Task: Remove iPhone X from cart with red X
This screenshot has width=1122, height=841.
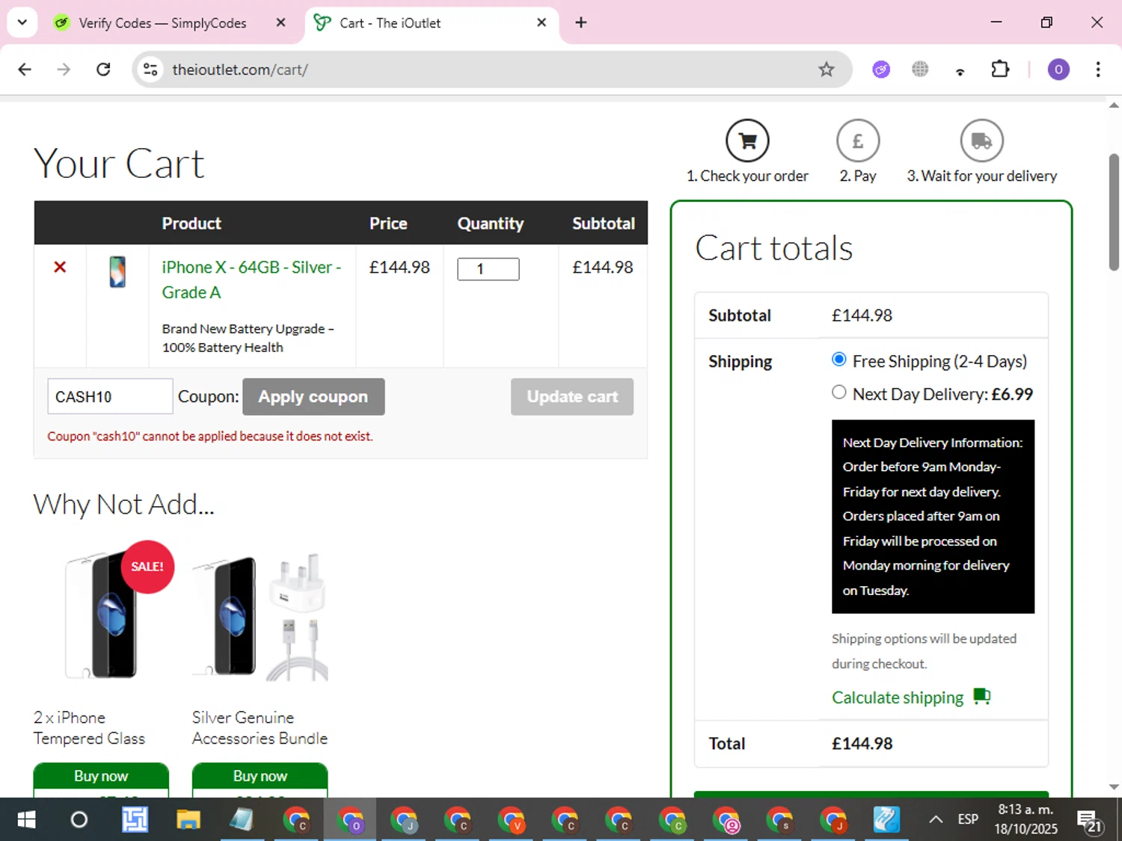Action: (60, 267)
